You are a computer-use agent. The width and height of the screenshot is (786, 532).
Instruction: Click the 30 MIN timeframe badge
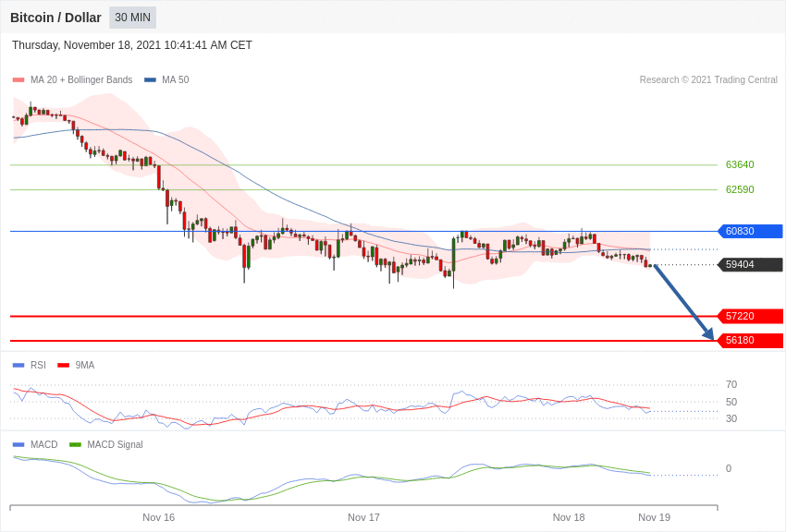pos(133,18)
